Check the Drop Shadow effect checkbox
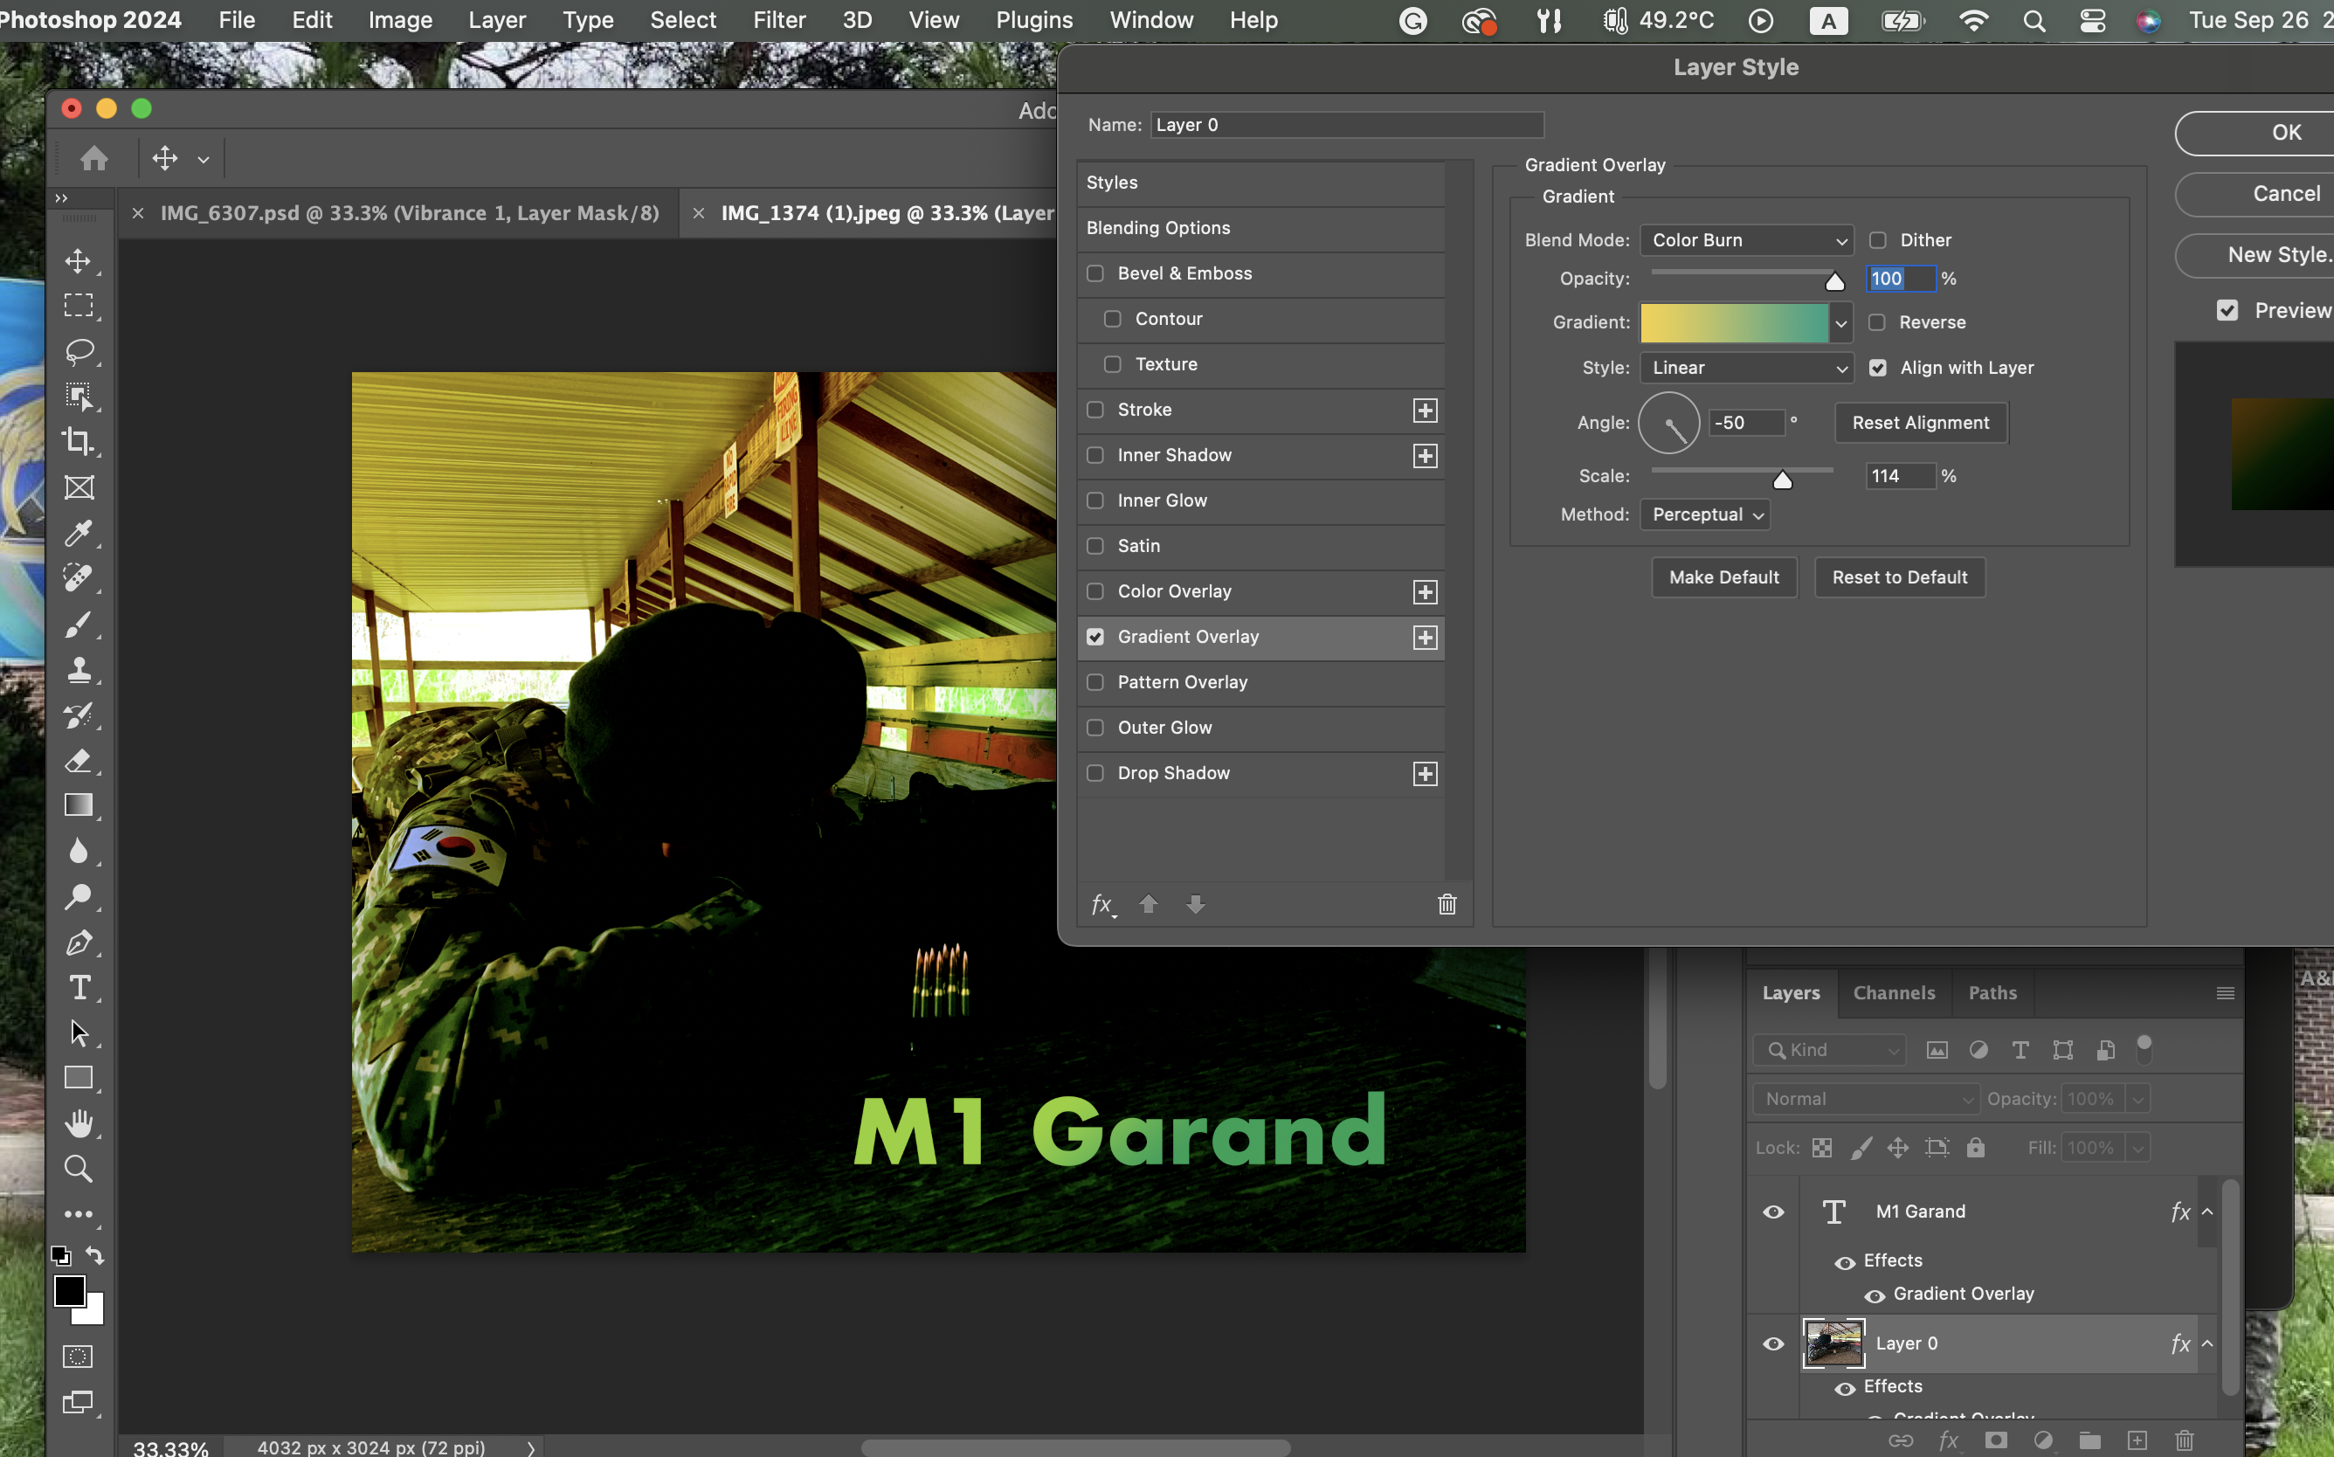 [x=1094, y=773]
